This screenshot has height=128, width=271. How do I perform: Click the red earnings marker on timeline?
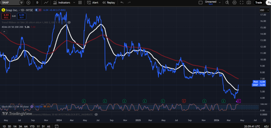[x=184, y=101]
